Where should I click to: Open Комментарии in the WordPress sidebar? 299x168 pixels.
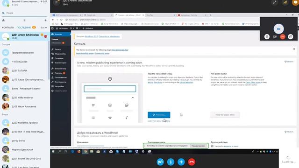[x=61, y=63]
